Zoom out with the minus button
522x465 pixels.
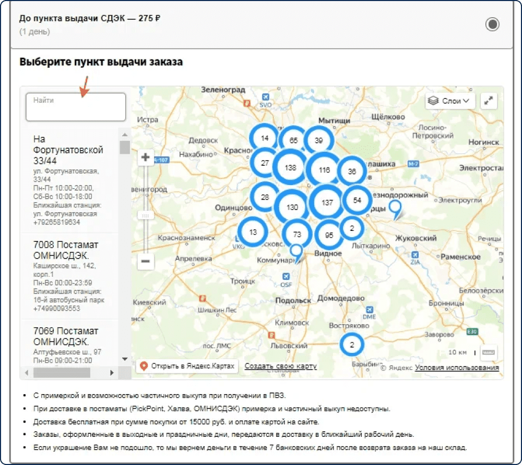click(146, 261)
